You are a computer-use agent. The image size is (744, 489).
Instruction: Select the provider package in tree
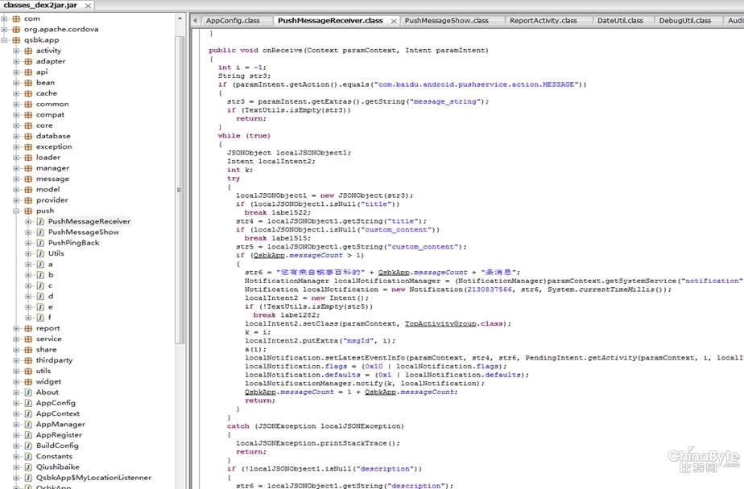(52, 200)
